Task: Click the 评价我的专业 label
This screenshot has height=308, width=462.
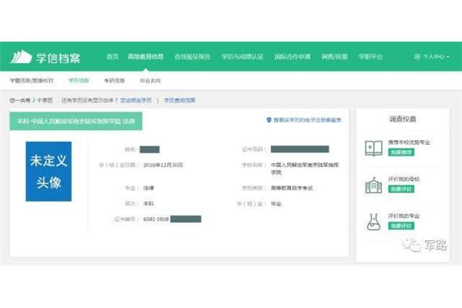Action: [403, 216]
